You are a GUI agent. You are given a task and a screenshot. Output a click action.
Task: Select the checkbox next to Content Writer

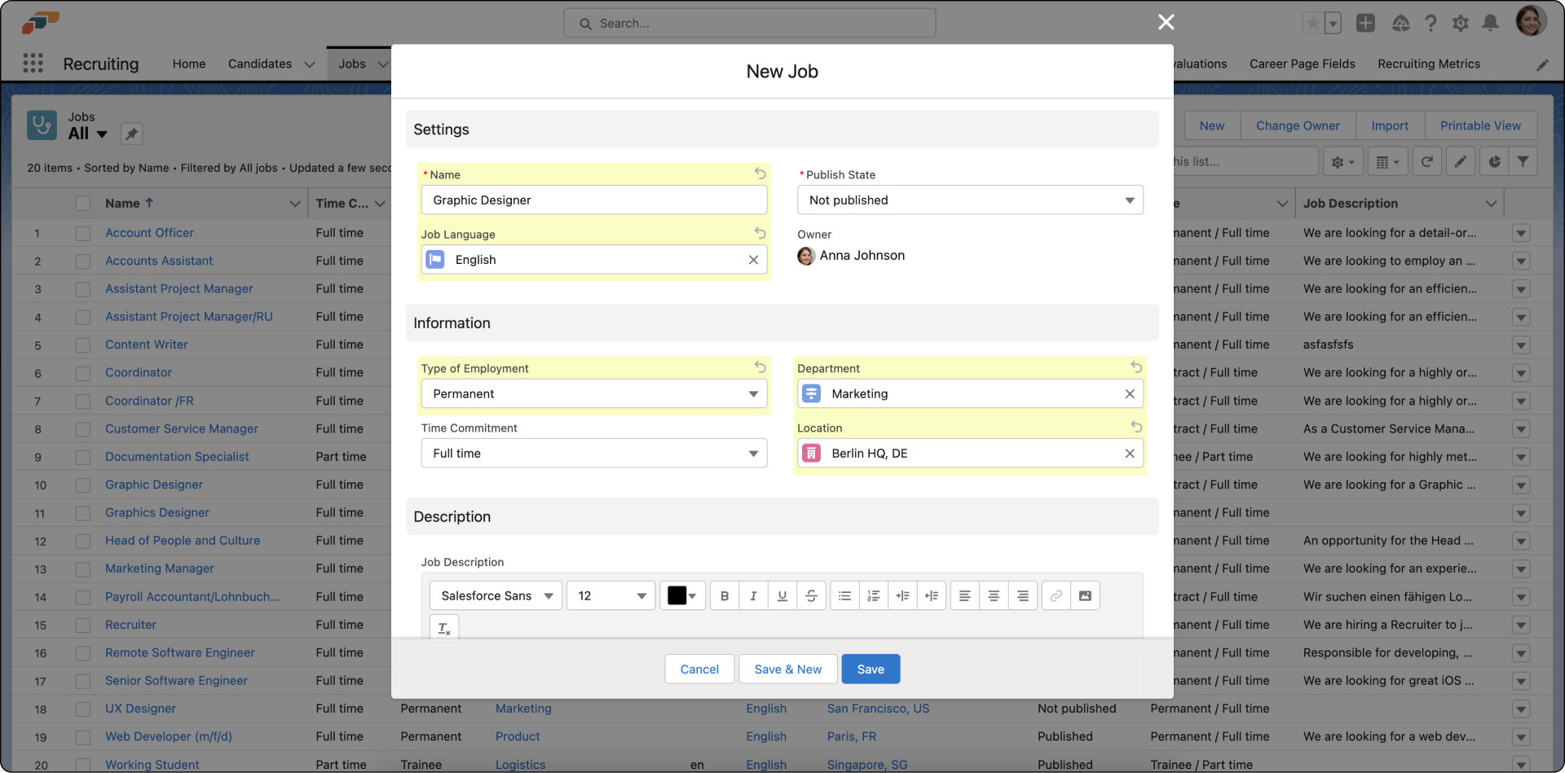(x=83, y=345)
